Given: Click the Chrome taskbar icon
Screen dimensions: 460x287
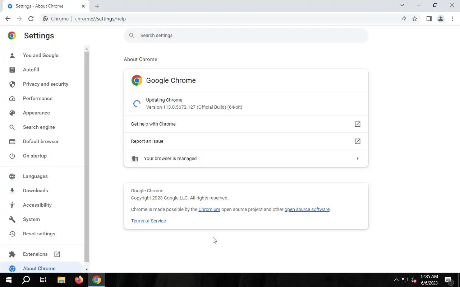Looking at the screenshot, I should pyautogui.click(x=96, y=280).
